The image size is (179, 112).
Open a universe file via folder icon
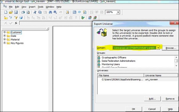tap(11, 12)
